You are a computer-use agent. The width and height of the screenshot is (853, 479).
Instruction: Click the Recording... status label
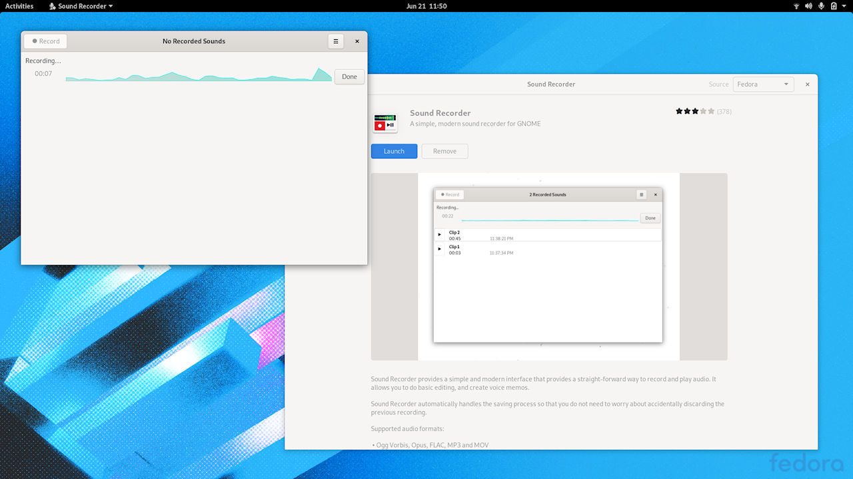coord(43,61)
